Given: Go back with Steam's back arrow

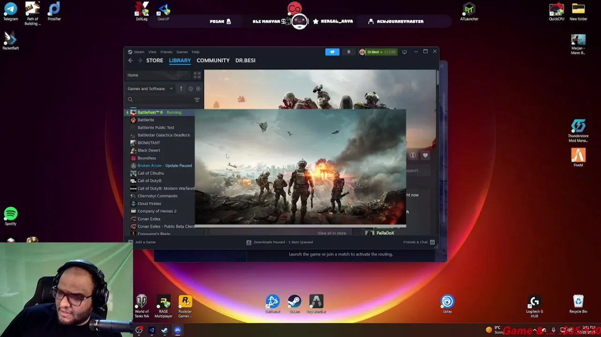Looking at the screenshot, I should [x=131, y=60].
